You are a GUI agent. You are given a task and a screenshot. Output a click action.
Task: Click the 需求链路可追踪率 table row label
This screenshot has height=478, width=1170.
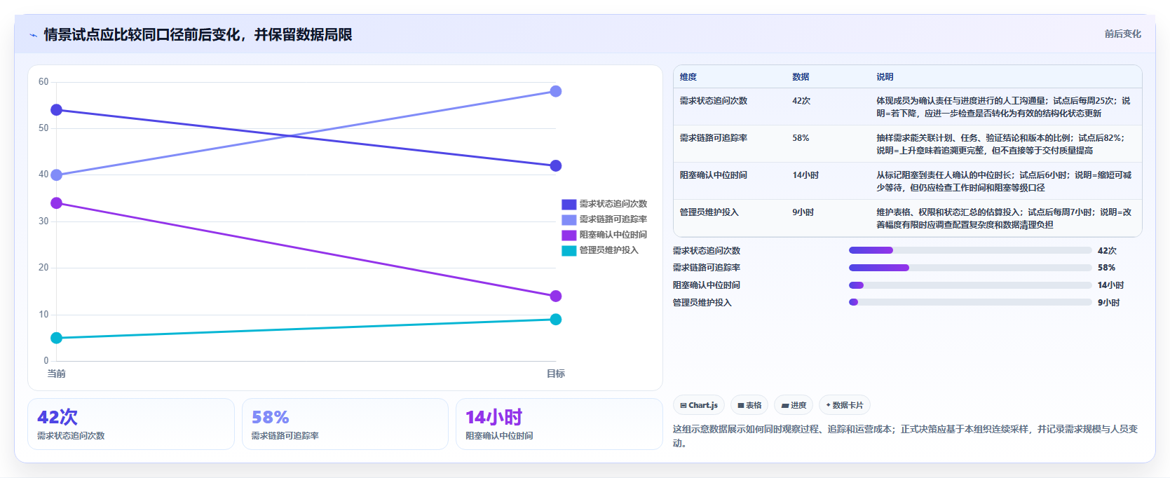[x=714, y=138]
